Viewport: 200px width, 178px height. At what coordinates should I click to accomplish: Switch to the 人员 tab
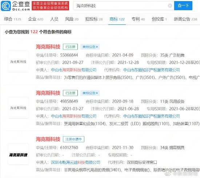pyautogui.click(x=54, y=19)
